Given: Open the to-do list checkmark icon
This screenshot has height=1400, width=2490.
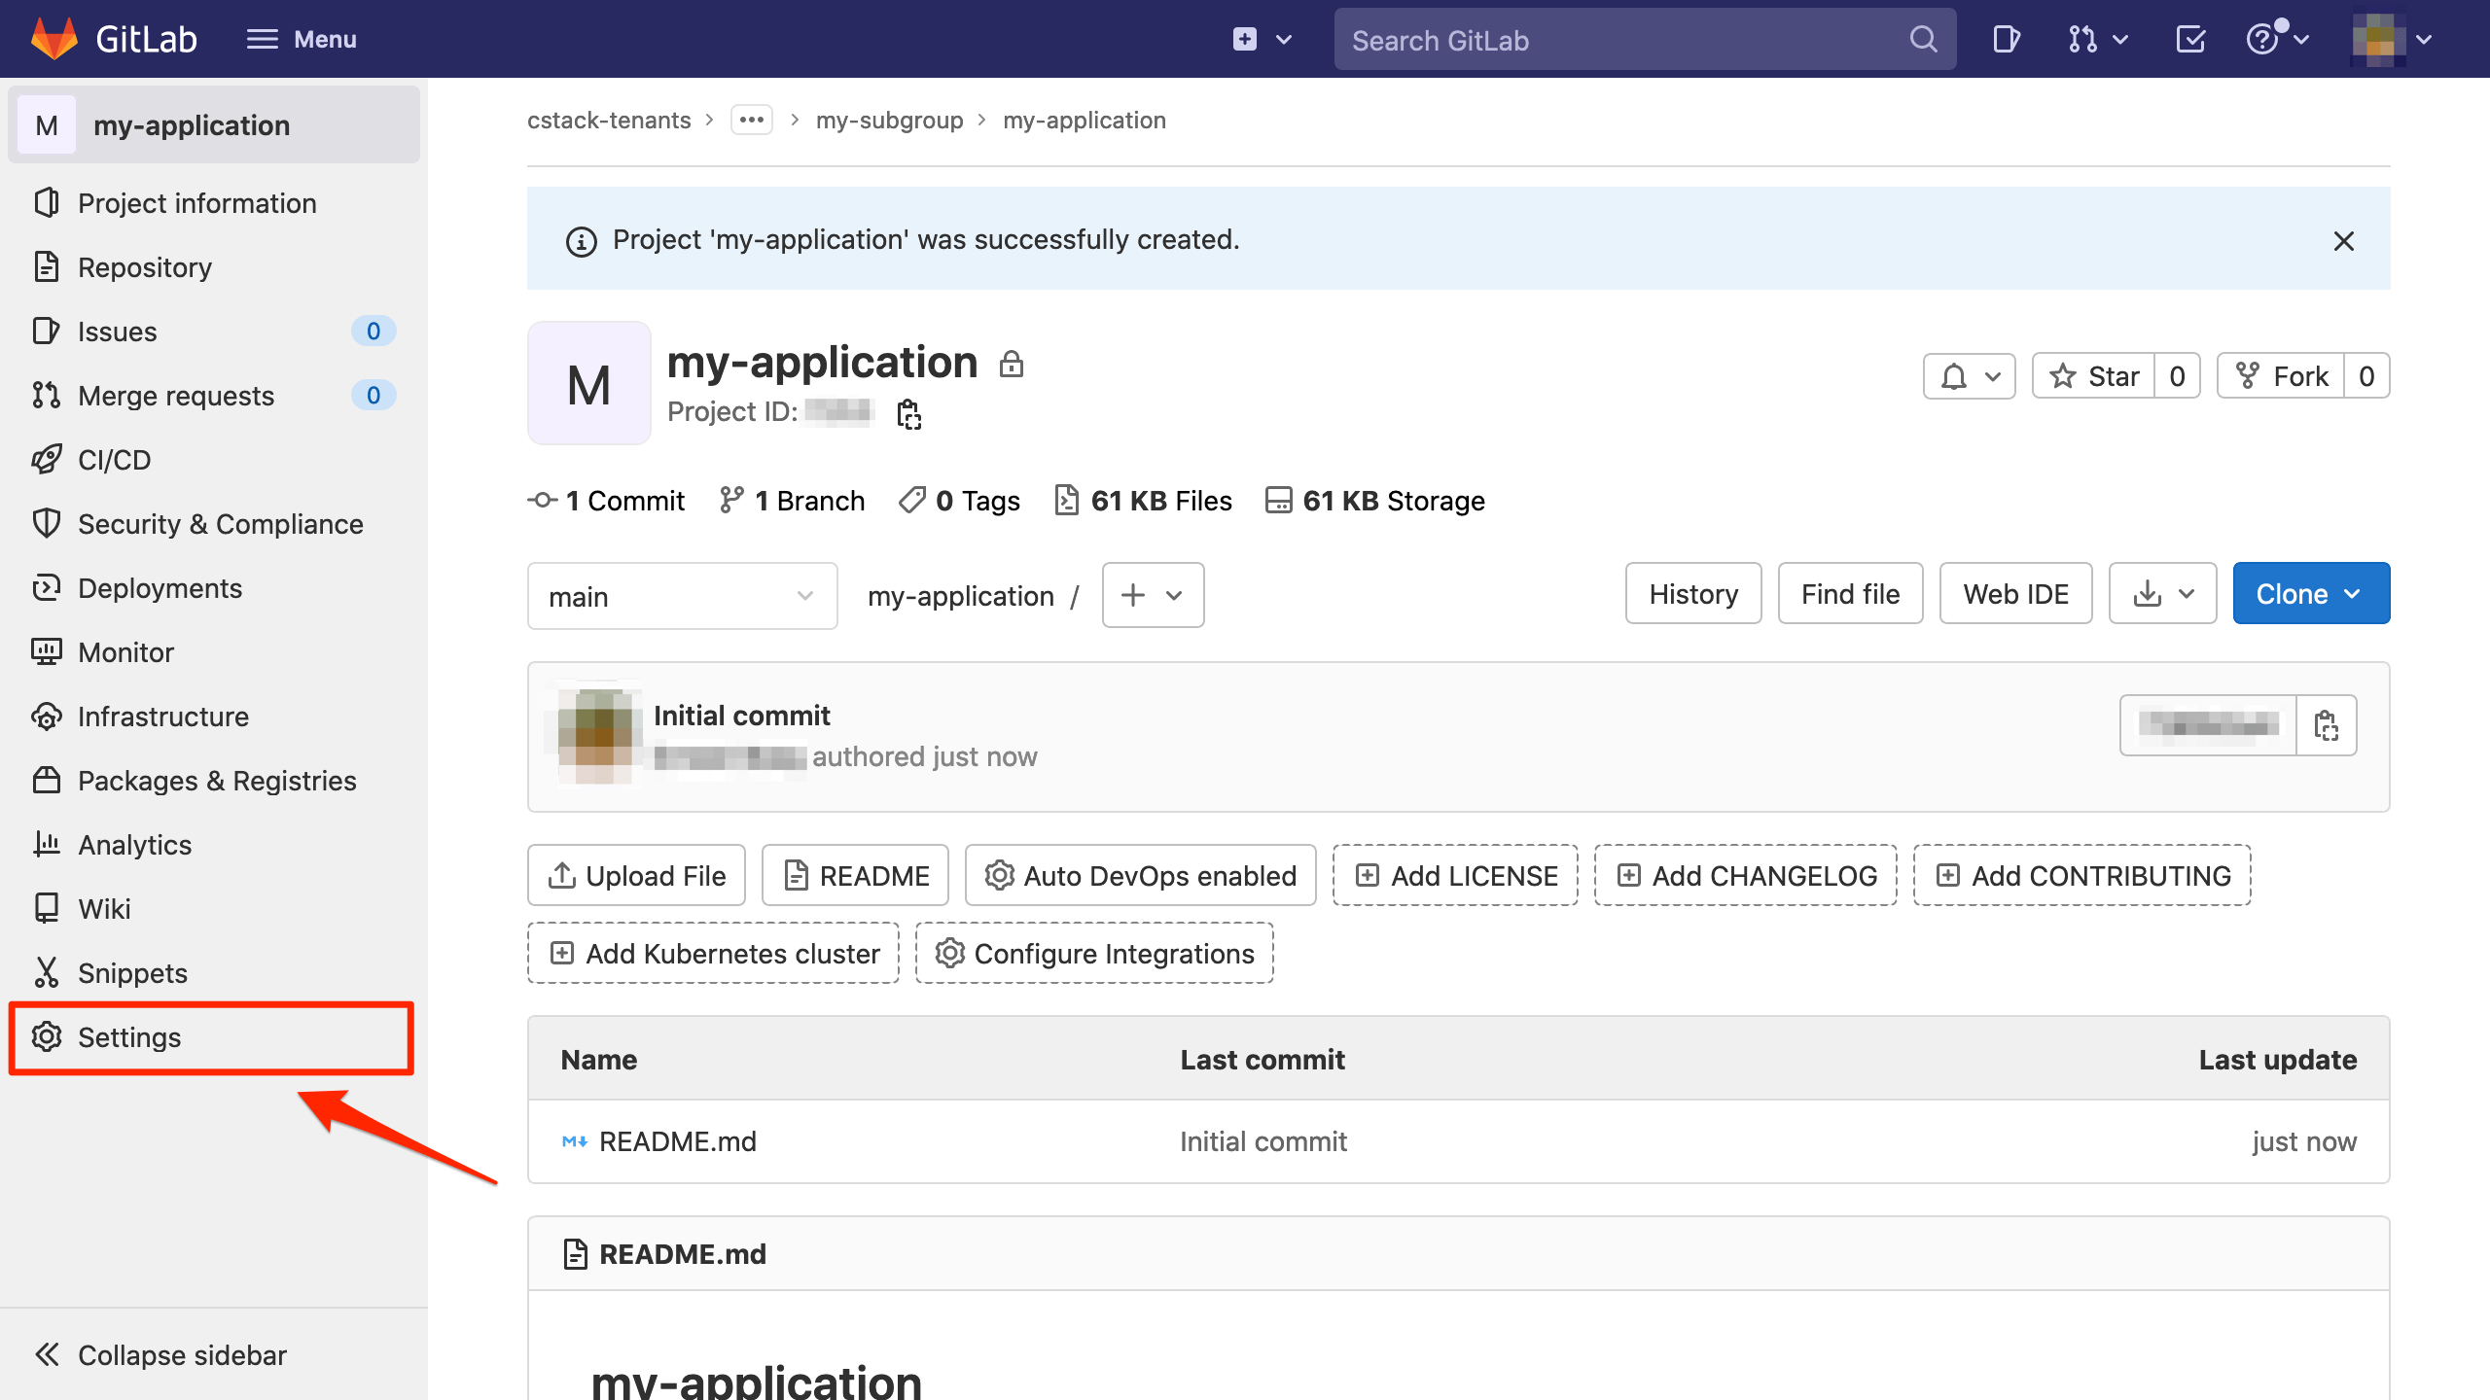Looking at the screenshot, I should pyautogui.click(x=2190, y=39).
